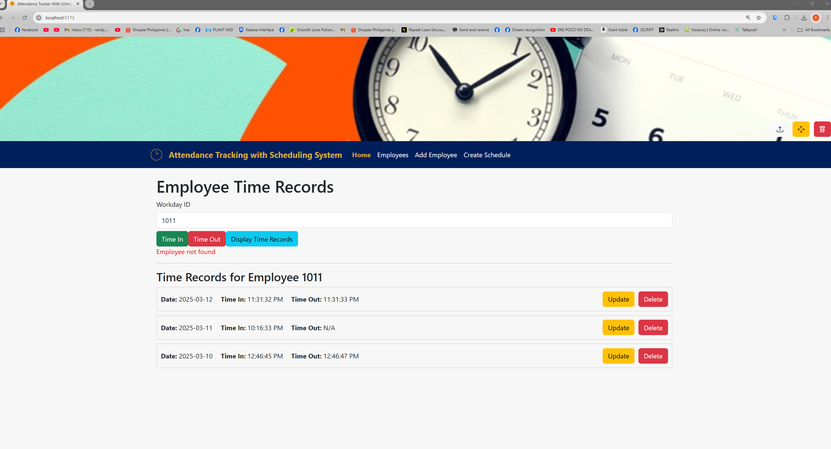Select the Attendance Tracker browser tab

(44, 4)
